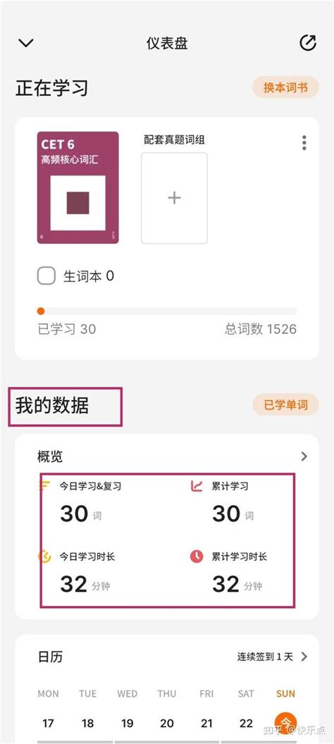The image size is (334, 744).
Task: Open the three-dot menu for the word book
Action: (304, 142)
